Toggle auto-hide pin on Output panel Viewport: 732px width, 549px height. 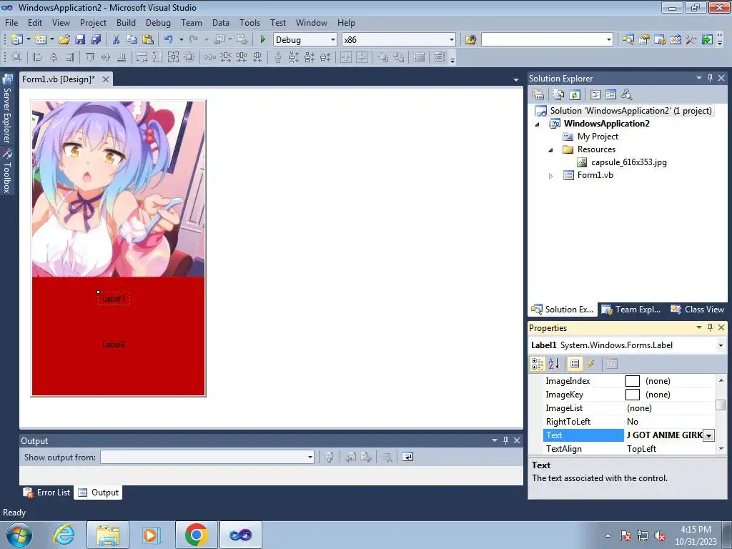505,440
